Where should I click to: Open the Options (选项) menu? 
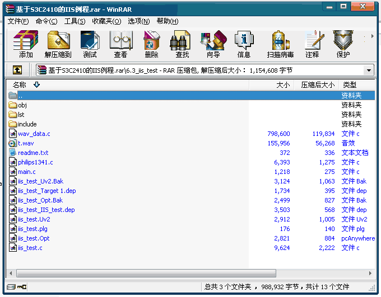139,21
